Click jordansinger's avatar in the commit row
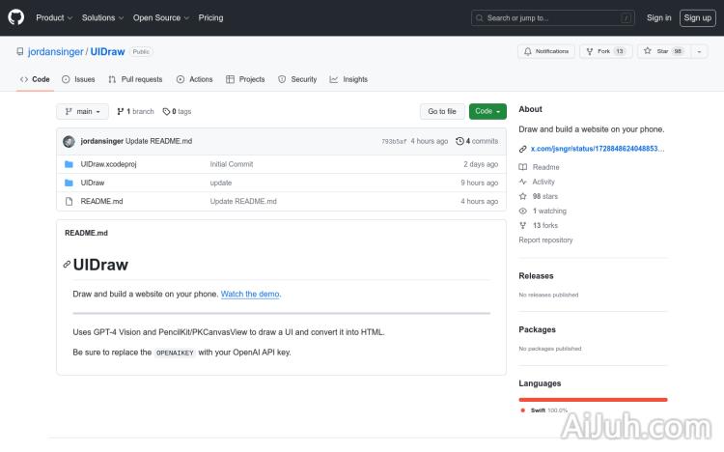This screenshot has width=724, height=452. pyautogui.click(x=69, y=141)
